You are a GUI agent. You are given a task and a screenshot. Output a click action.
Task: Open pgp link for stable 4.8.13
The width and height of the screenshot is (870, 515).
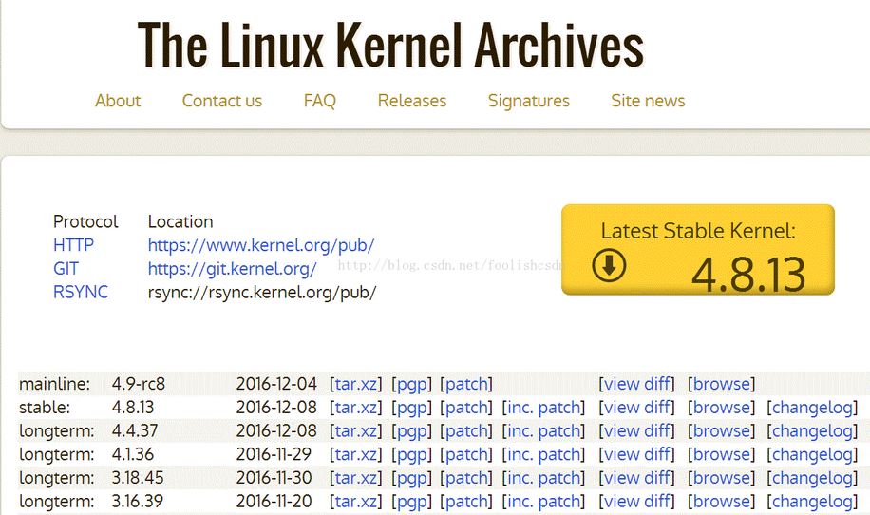pos(411,408)
